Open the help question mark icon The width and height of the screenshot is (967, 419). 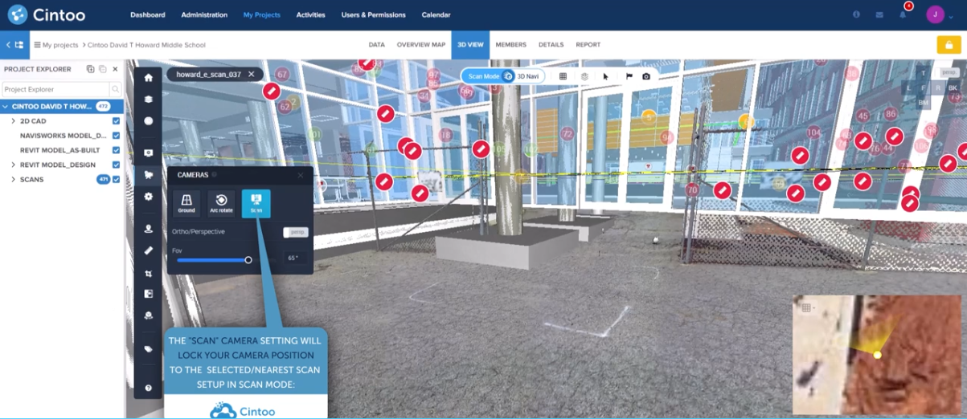148,388
